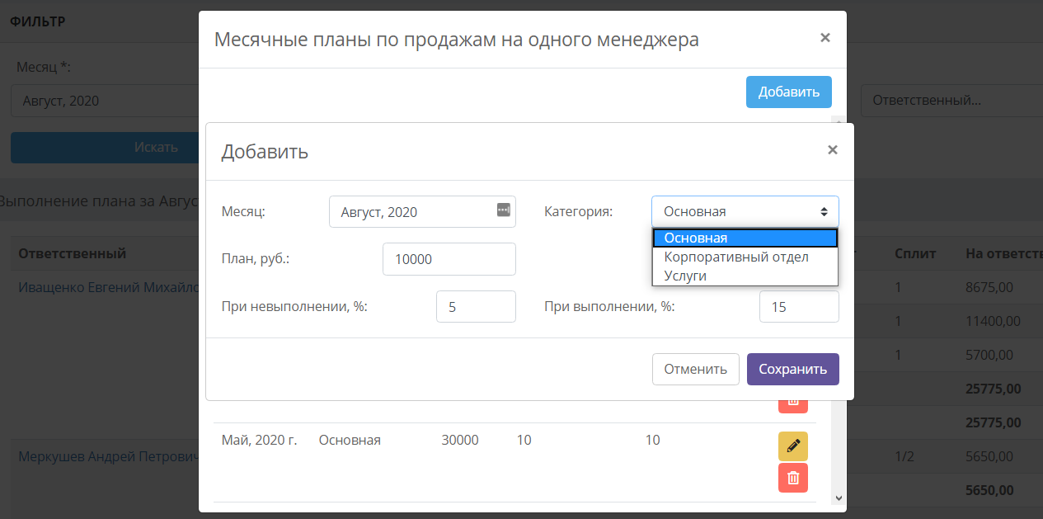Pick Услуги from the category list
The height and width of the screenshot is (519, 1043).
[x=745, y=276]
